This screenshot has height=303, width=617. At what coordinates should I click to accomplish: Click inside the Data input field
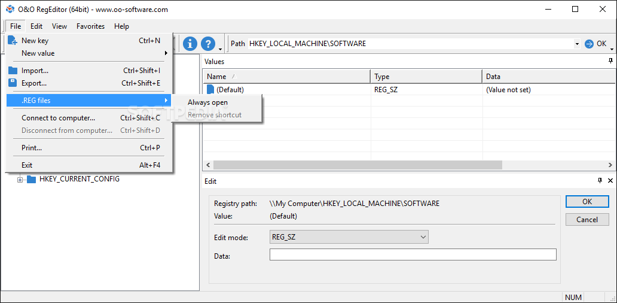tap(413, 254)
